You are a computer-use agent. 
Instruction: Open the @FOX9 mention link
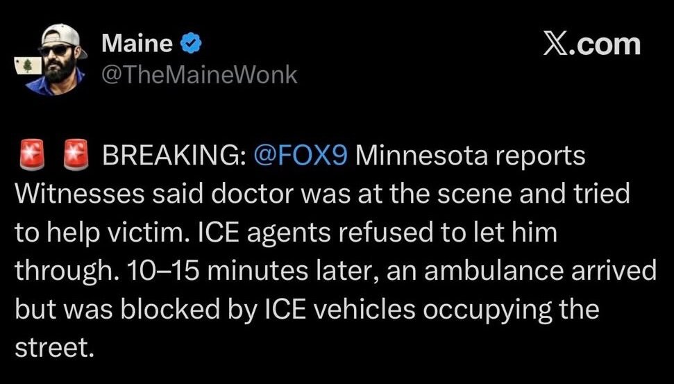point(300,156)
